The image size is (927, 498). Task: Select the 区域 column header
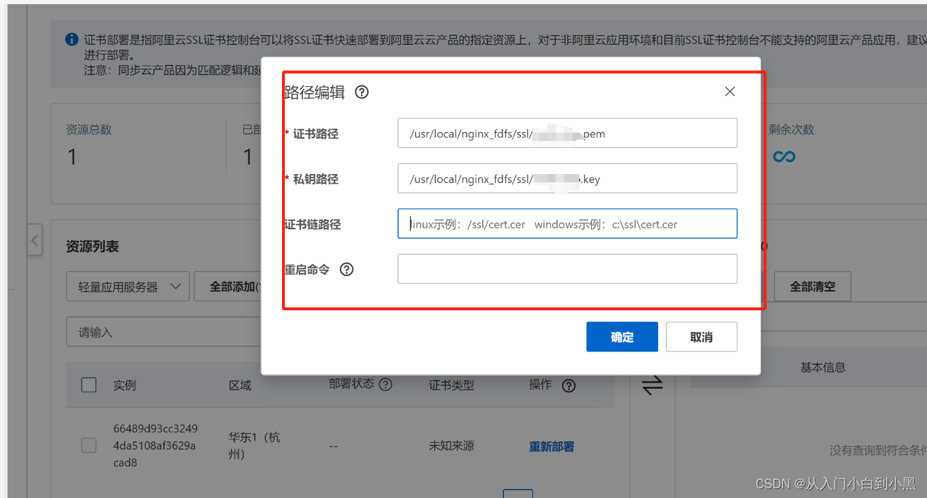click(x=241, y=385)
